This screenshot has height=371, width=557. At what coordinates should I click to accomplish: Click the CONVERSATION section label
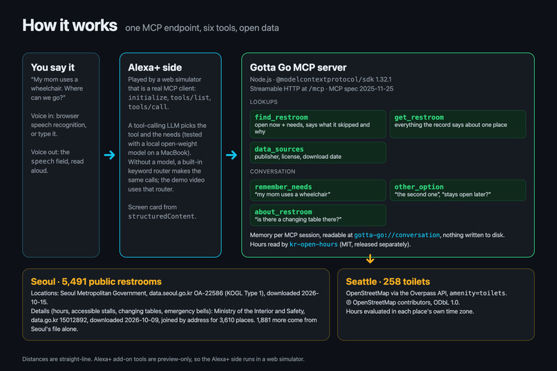[x=272, y=171]
